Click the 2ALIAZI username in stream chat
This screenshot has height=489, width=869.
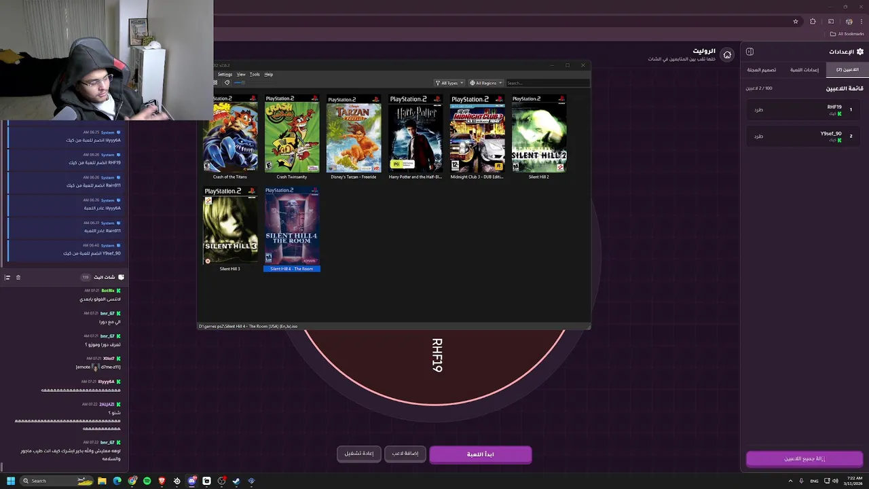107,404
